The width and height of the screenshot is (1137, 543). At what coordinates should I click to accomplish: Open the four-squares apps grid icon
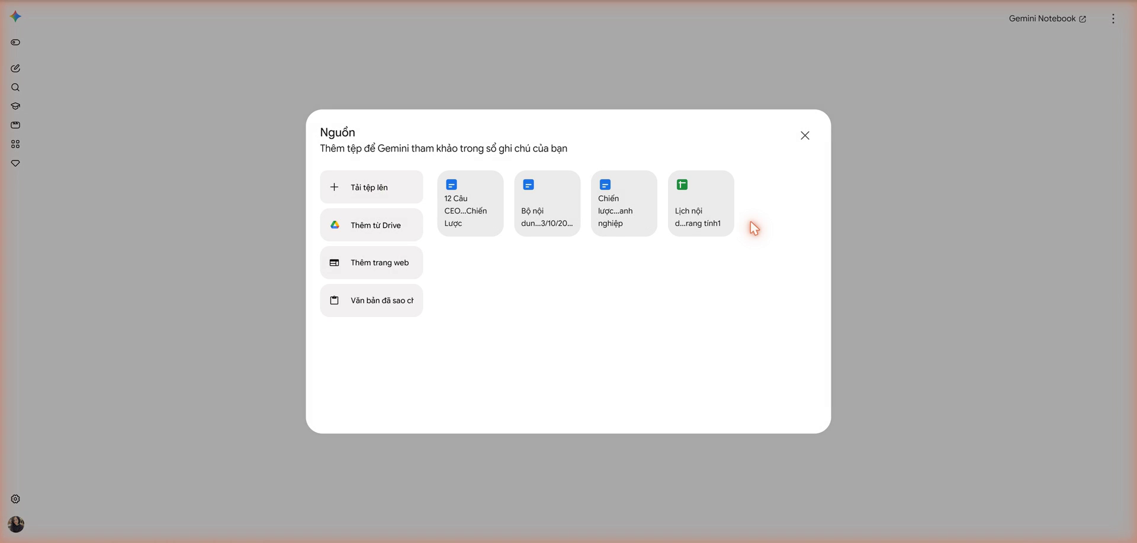15,144
